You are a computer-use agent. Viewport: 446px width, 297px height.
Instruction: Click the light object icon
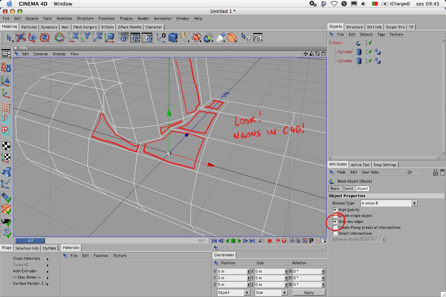click(220, 38)
